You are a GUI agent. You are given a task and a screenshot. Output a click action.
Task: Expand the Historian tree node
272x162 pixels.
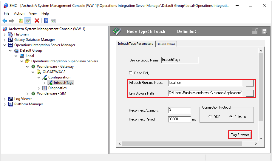(5, 35)
